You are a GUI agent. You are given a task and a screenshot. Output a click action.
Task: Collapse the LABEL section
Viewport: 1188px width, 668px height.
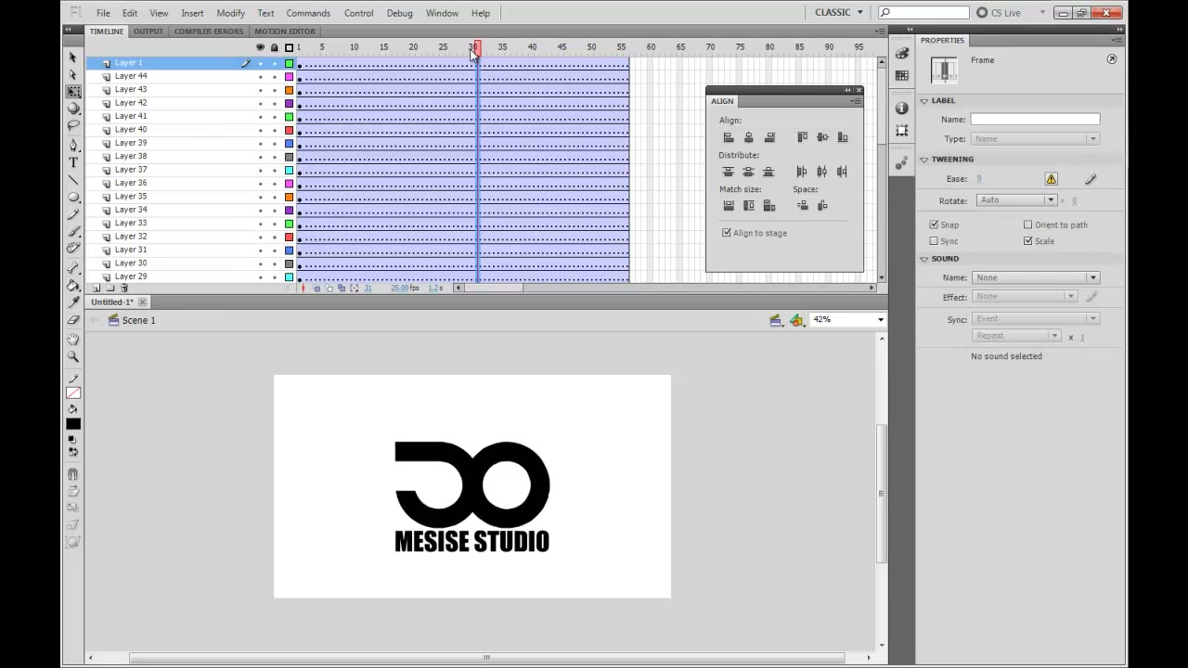(x=924, y=101)
